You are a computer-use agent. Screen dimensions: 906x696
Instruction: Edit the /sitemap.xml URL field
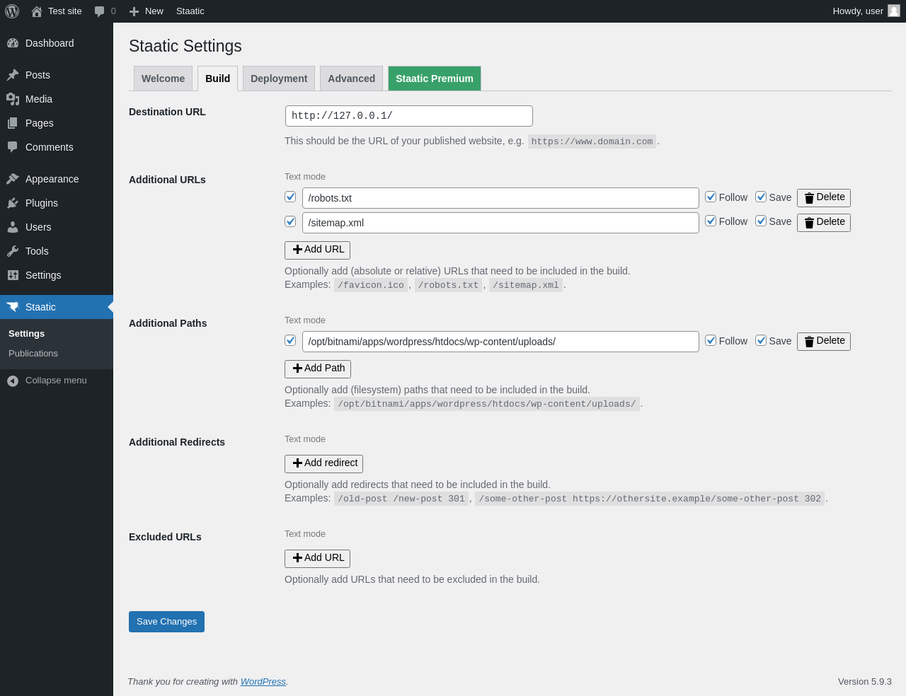(x=500, y=223)
